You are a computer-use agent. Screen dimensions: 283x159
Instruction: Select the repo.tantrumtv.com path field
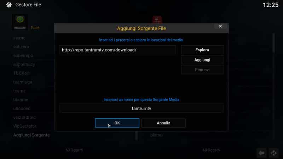[x=118, y=50]
